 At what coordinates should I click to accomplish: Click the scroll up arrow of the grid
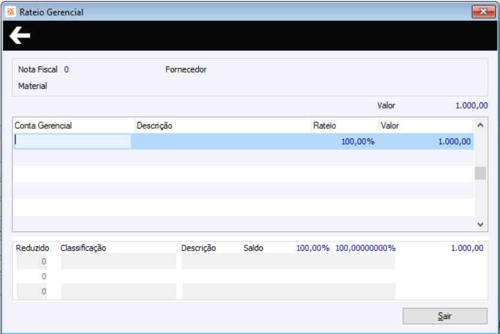pyautogui.click(x=481, y=125)
